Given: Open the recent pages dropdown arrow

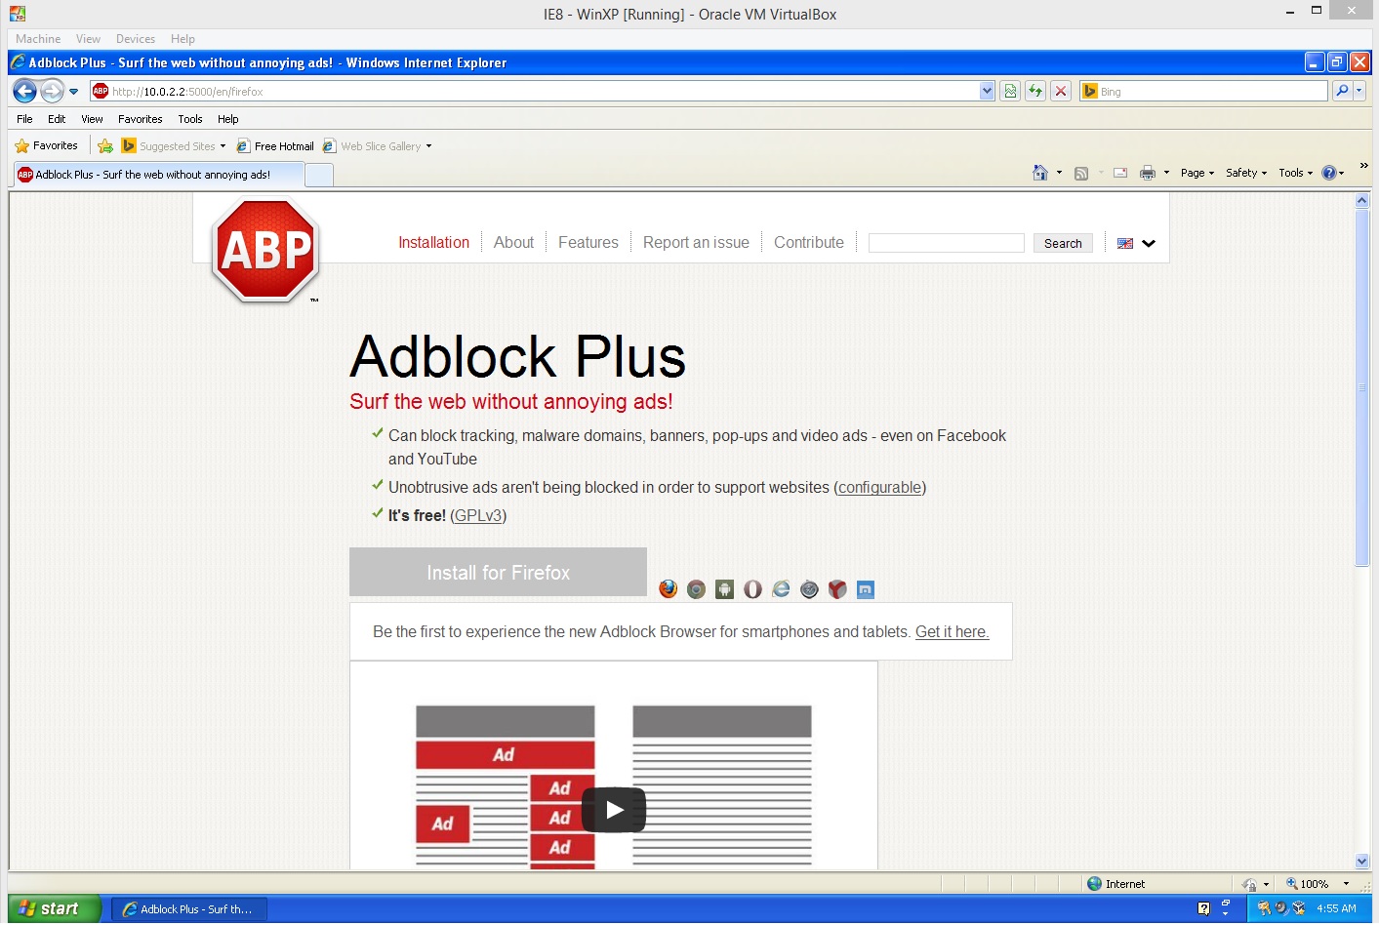Looking at the screenshot, I should tap(73, 92).
